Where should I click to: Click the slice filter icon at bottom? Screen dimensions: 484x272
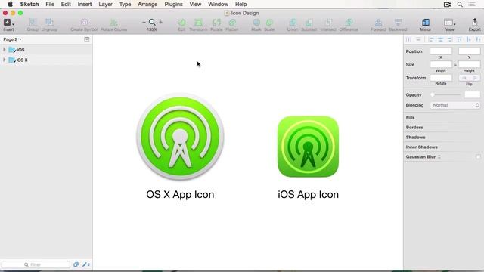[86, 264]
